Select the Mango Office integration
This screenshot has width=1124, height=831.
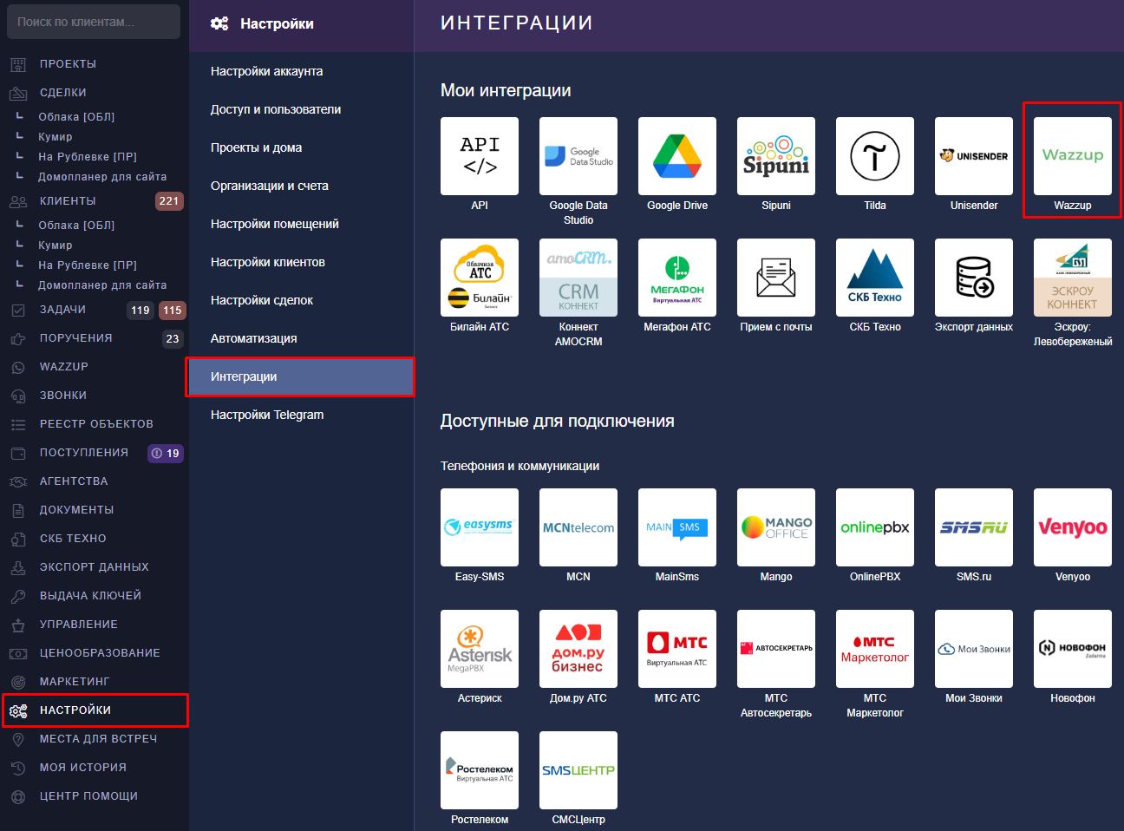(x=776, y=527)
